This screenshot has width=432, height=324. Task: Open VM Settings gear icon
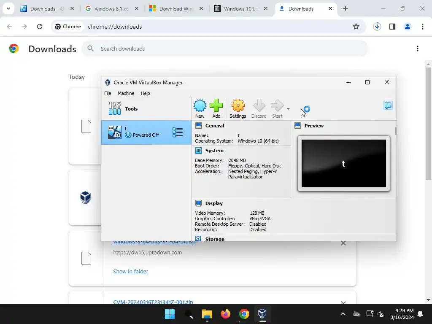pos(238,108)
